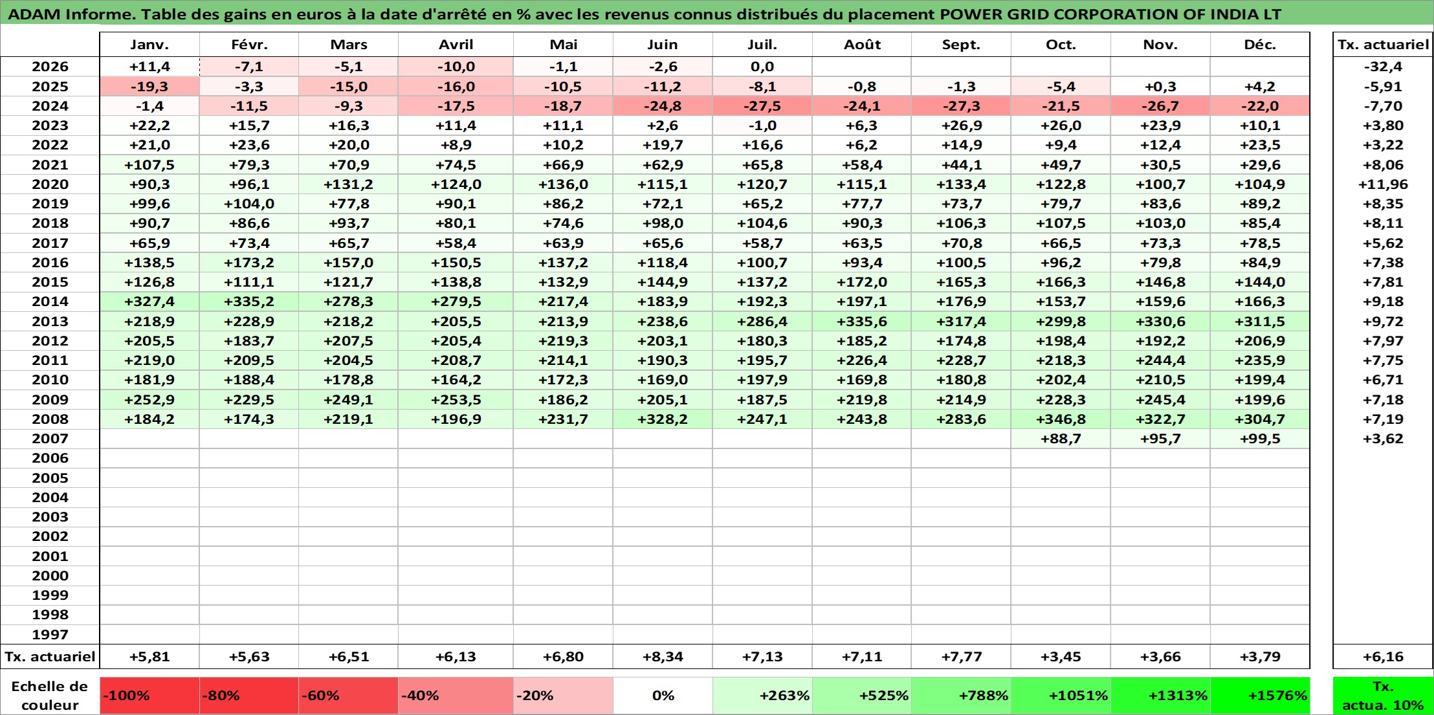
Task: Select the 'Déc.' column header
Action: pos(1260,45)
